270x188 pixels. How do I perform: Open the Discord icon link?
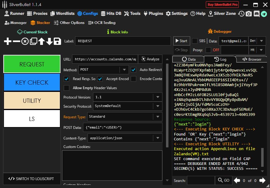(256, 14)
